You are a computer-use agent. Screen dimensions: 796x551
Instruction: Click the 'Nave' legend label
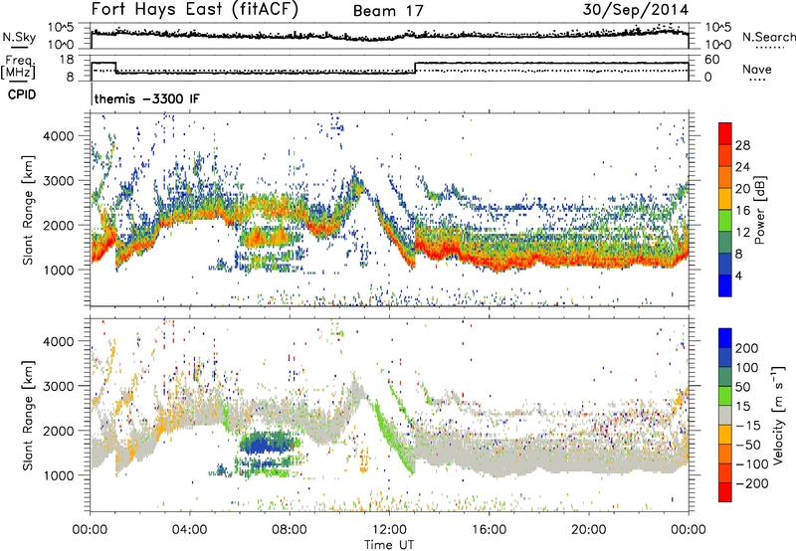[x=757, y=69]
